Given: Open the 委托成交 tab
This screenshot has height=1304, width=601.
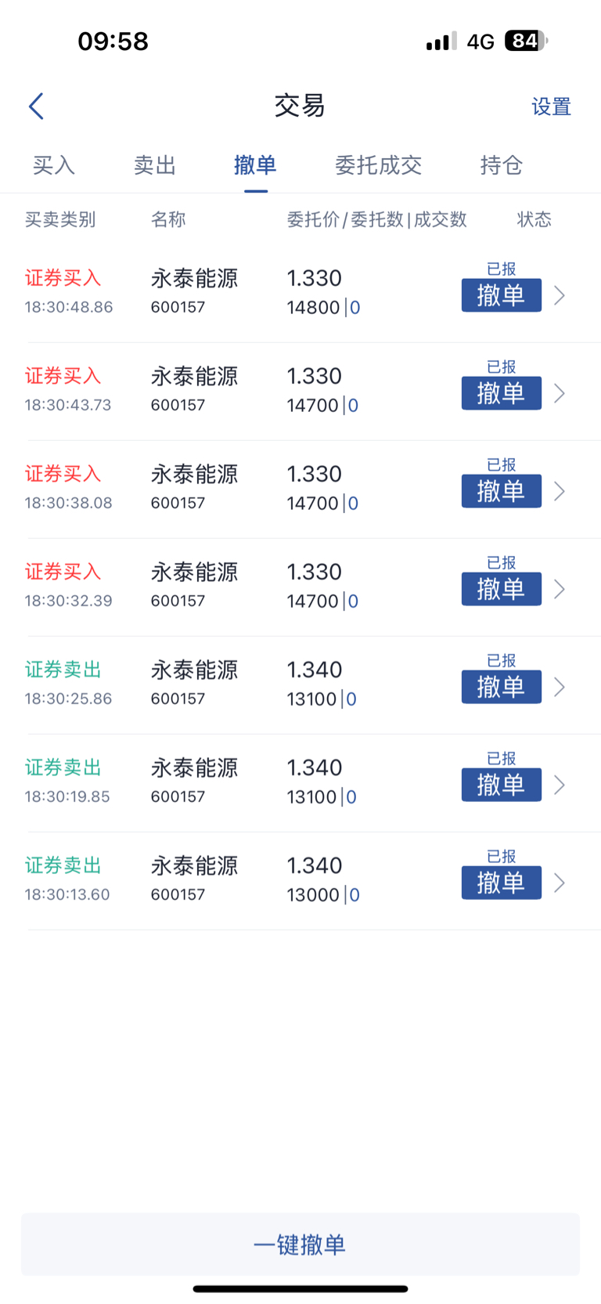Looking at the screenshot, I should click(379, 165).
